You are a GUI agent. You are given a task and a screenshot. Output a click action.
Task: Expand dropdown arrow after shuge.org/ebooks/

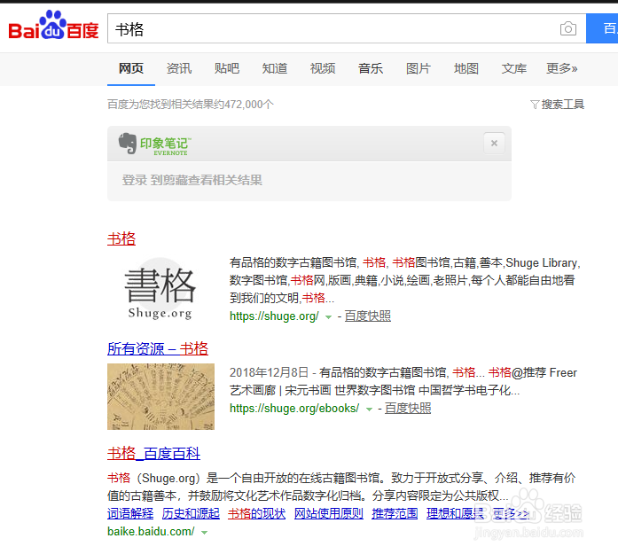[369, 410]
